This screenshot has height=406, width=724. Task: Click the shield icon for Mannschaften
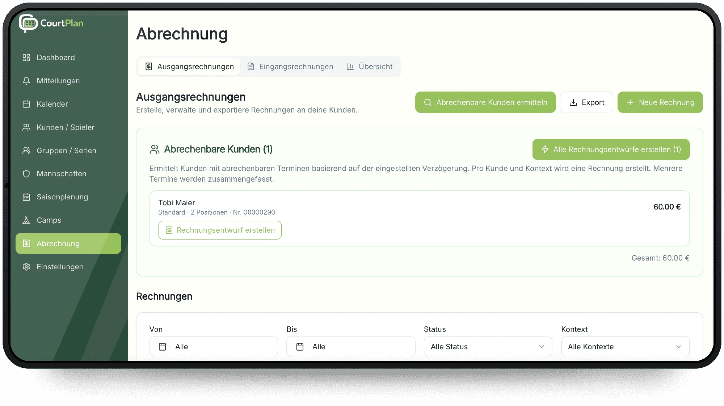pos(26,174)
